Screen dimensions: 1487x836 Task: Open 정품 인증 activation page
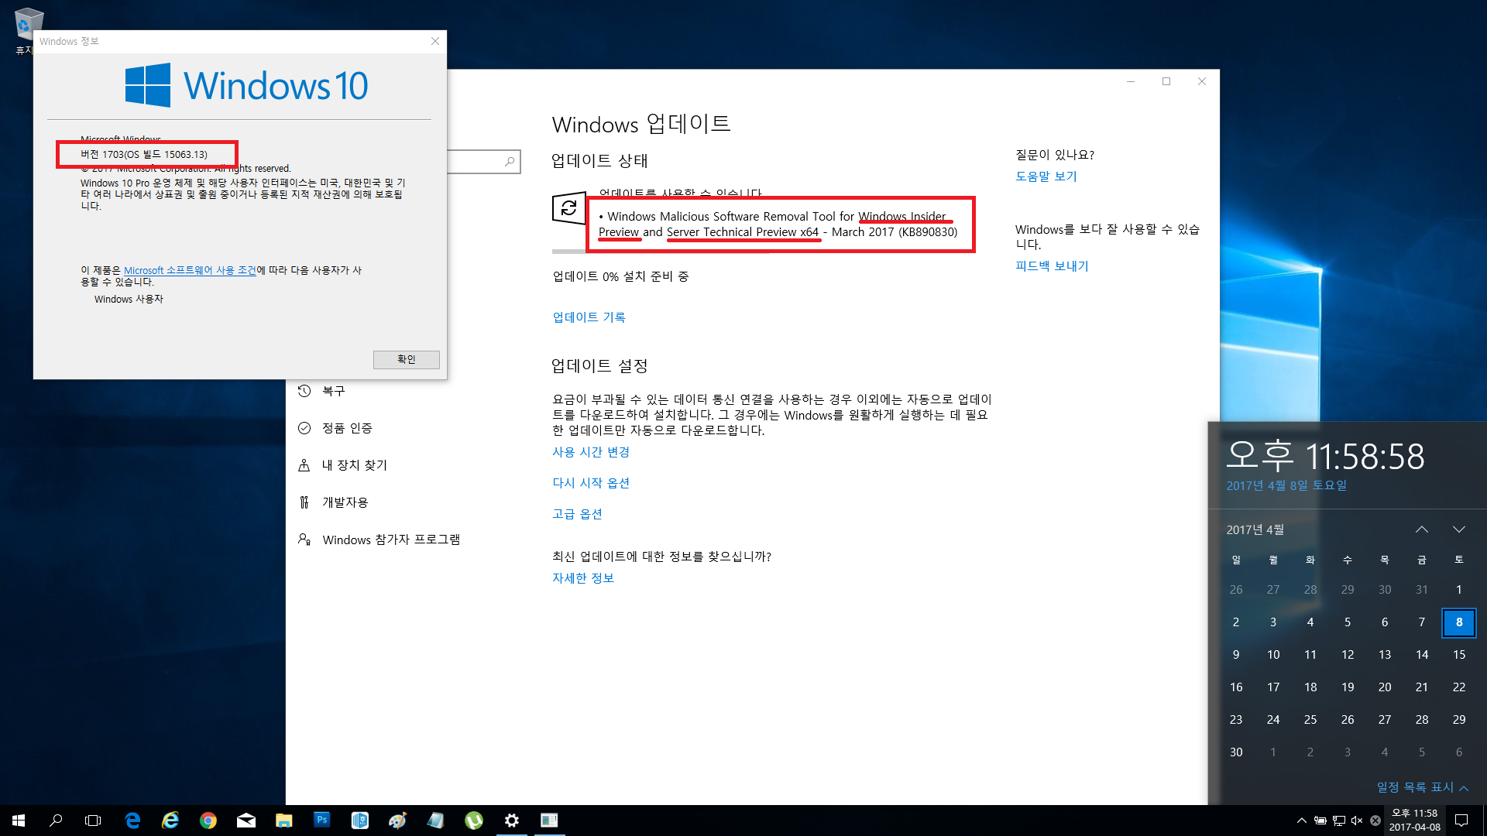click(346, 428)
